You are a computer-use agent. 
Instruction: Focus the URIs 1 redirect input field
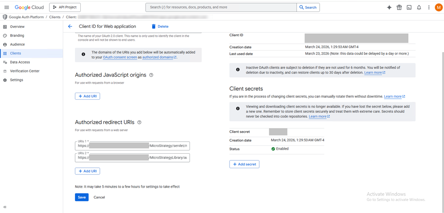click(132, 145)
